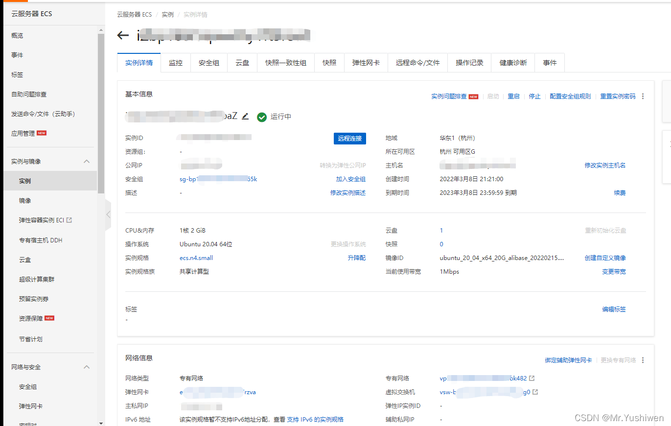The image size is (671, 426).
Task: Switch to the 监控 tab
Action: (x=176, y=63)
